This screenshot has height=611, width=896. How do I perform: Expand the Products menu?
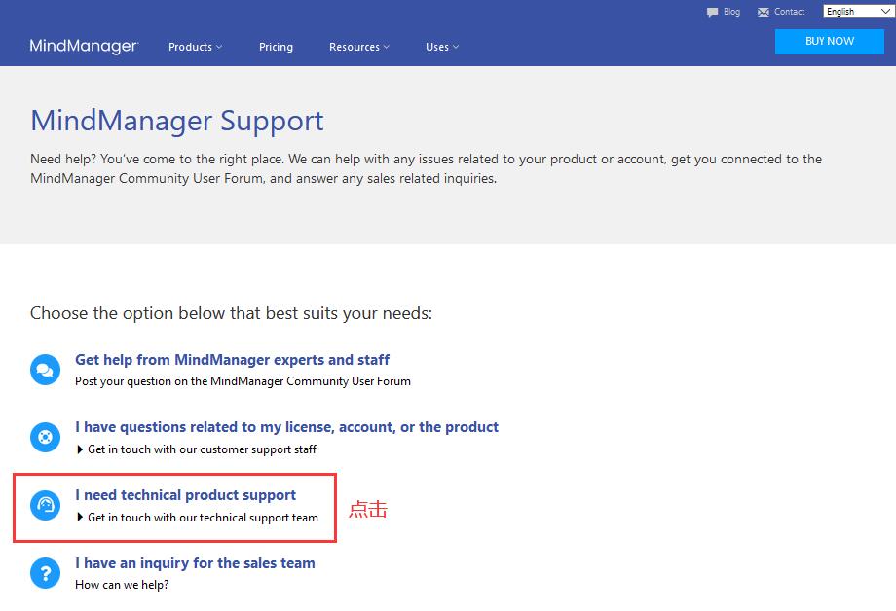(x=195, y=47)
